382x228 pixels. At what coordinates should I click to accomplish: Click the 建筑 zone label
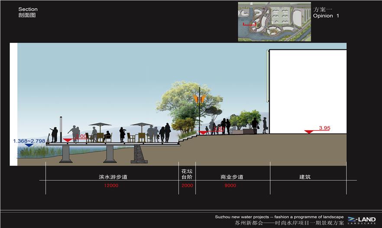[305, 177]
